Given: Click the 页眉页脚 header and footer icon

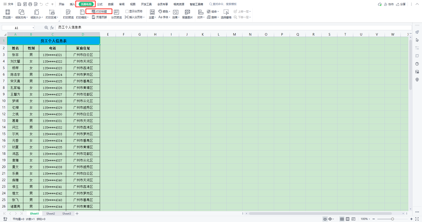Looking at the screenshot, I should [100, 17].
